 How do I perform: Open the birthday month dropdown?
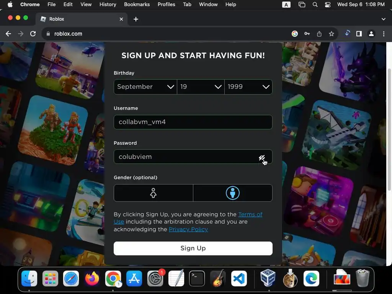(x=145, y=87)
